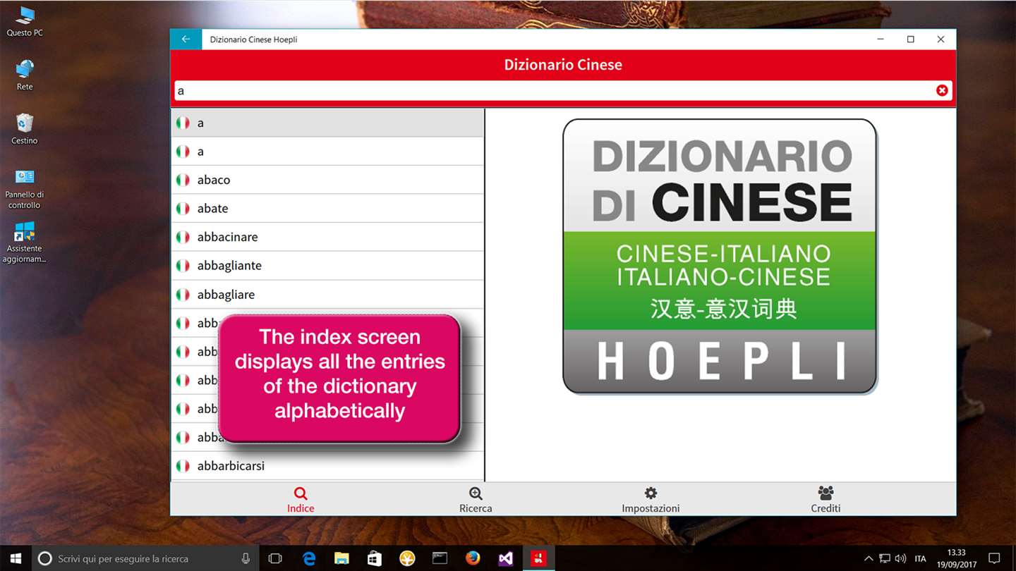Minimize the Dizionario Cinese Hoepli window
Screen dimensions: 1016x571
[881, 39]
